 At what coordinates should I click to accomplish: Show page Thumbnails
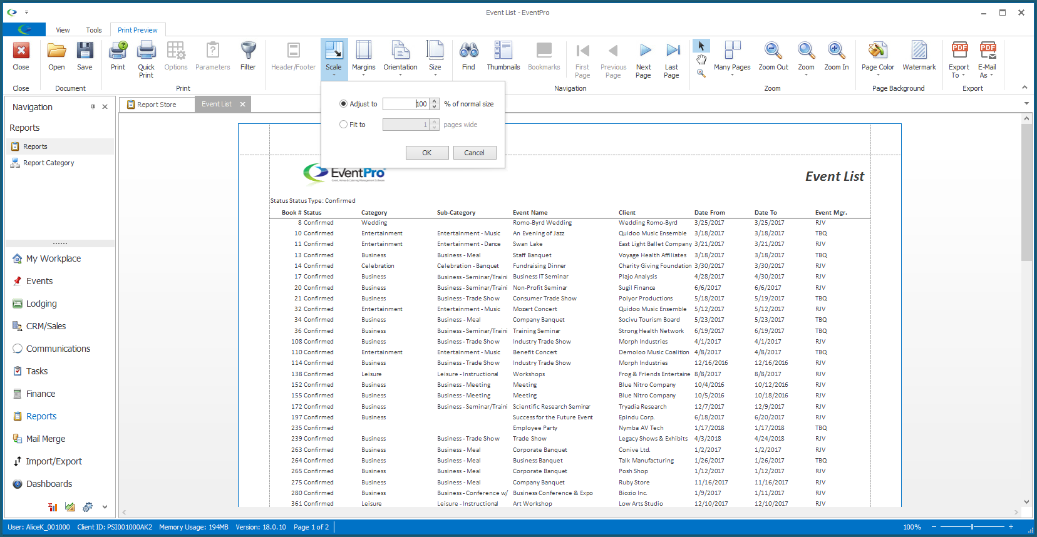click(x=503, y=56)
